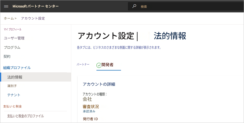Switch to the パートナー tab

pos(83,64)
